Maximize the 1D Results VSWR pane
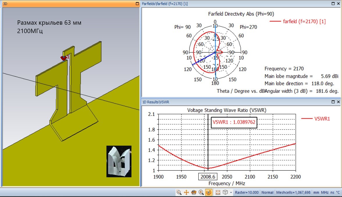 click(x=333, y=102)
